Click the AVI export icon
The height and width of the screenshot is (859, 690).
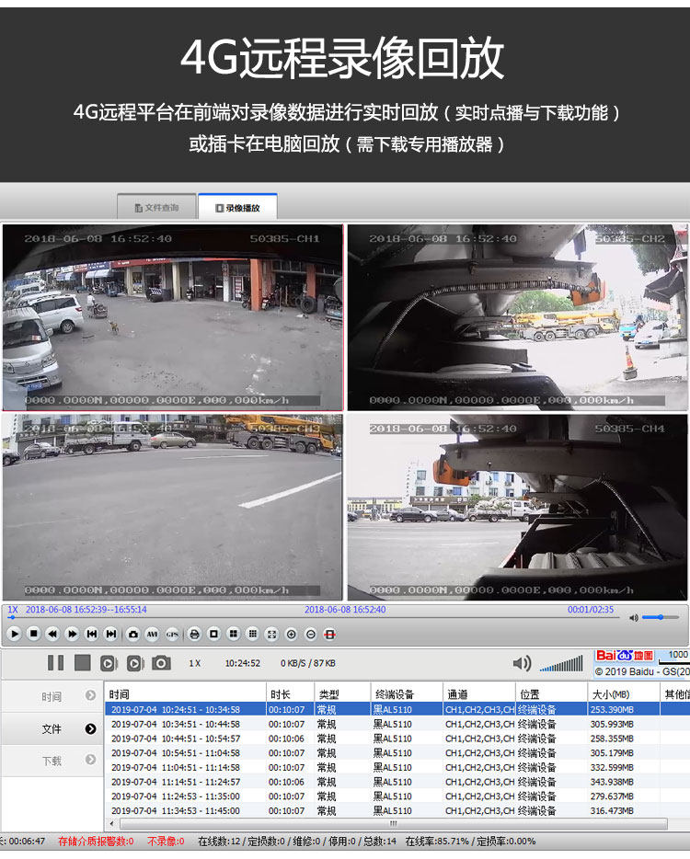[152, 634]
